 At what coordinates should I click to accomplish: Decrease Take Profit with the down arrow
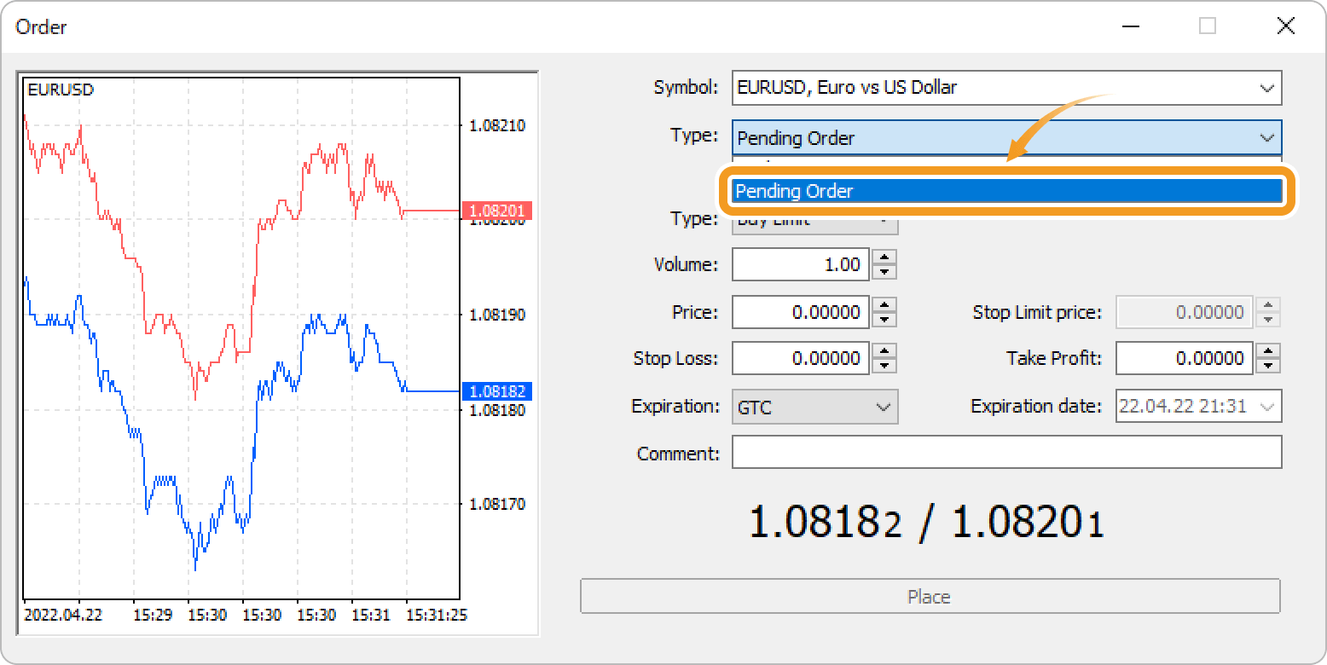coord(1269,366)
